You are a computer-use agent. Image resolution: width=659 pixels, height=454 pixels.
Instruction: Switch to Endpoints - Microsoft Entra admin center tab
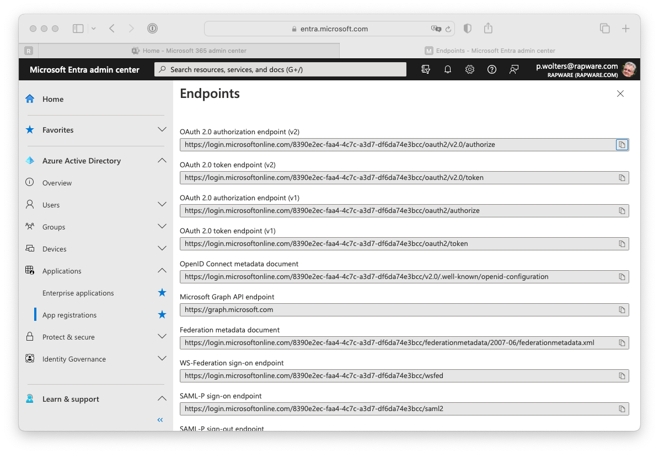[x=490, y=51]
